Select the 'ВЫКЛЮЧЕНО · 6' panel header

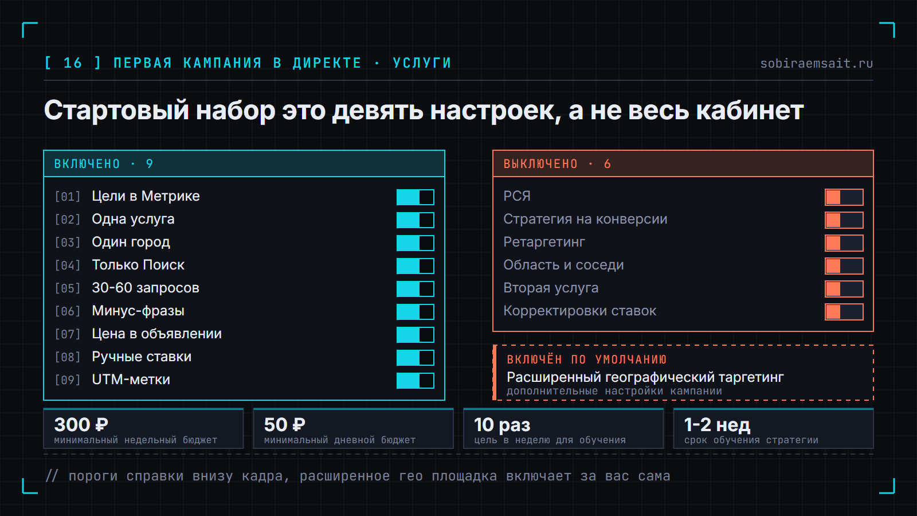coord(683,164)
